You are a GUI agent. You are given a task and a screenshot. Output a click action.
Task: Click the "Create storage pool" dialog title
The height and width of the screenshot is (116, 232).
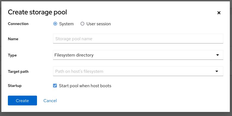point(37,12)
